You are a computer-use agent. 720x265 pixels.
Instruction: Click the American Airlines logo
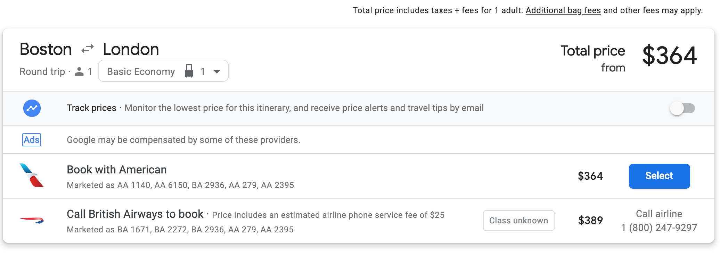pos(32,176)
